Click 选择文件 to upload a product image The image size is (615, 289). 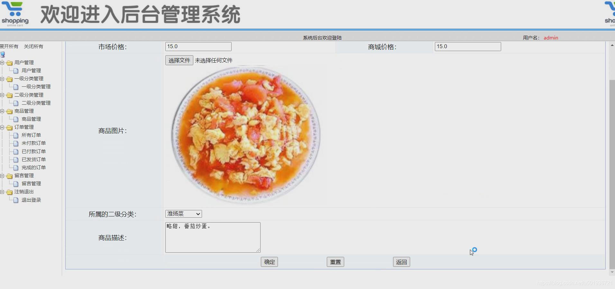coord(179,60)
